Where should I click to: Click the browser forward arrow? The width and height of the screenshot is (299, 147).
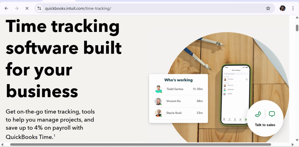[x=17, y=8]
